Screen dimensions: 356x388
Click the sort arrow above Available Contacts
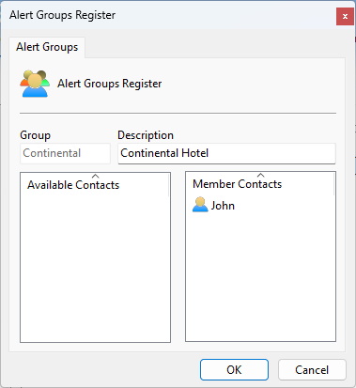pyautogui.click(x=95, y=177)
